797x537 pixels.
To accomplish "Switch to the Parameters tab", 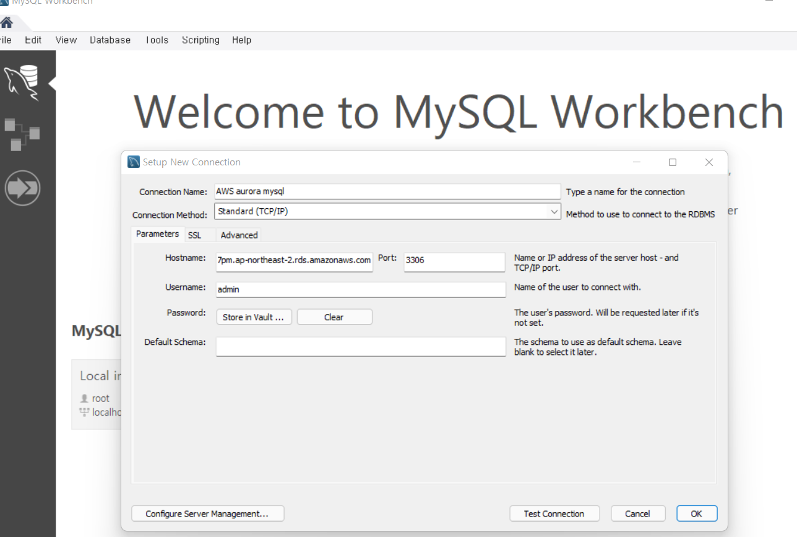I will [x=157, y=234].
